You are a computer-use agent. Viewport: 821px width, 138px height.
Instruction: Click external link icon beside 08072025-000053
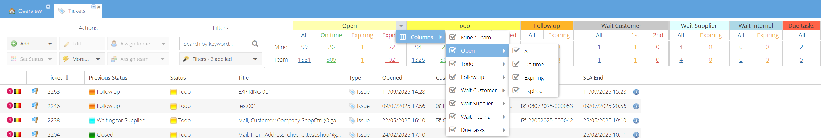(x=523, y=106)
